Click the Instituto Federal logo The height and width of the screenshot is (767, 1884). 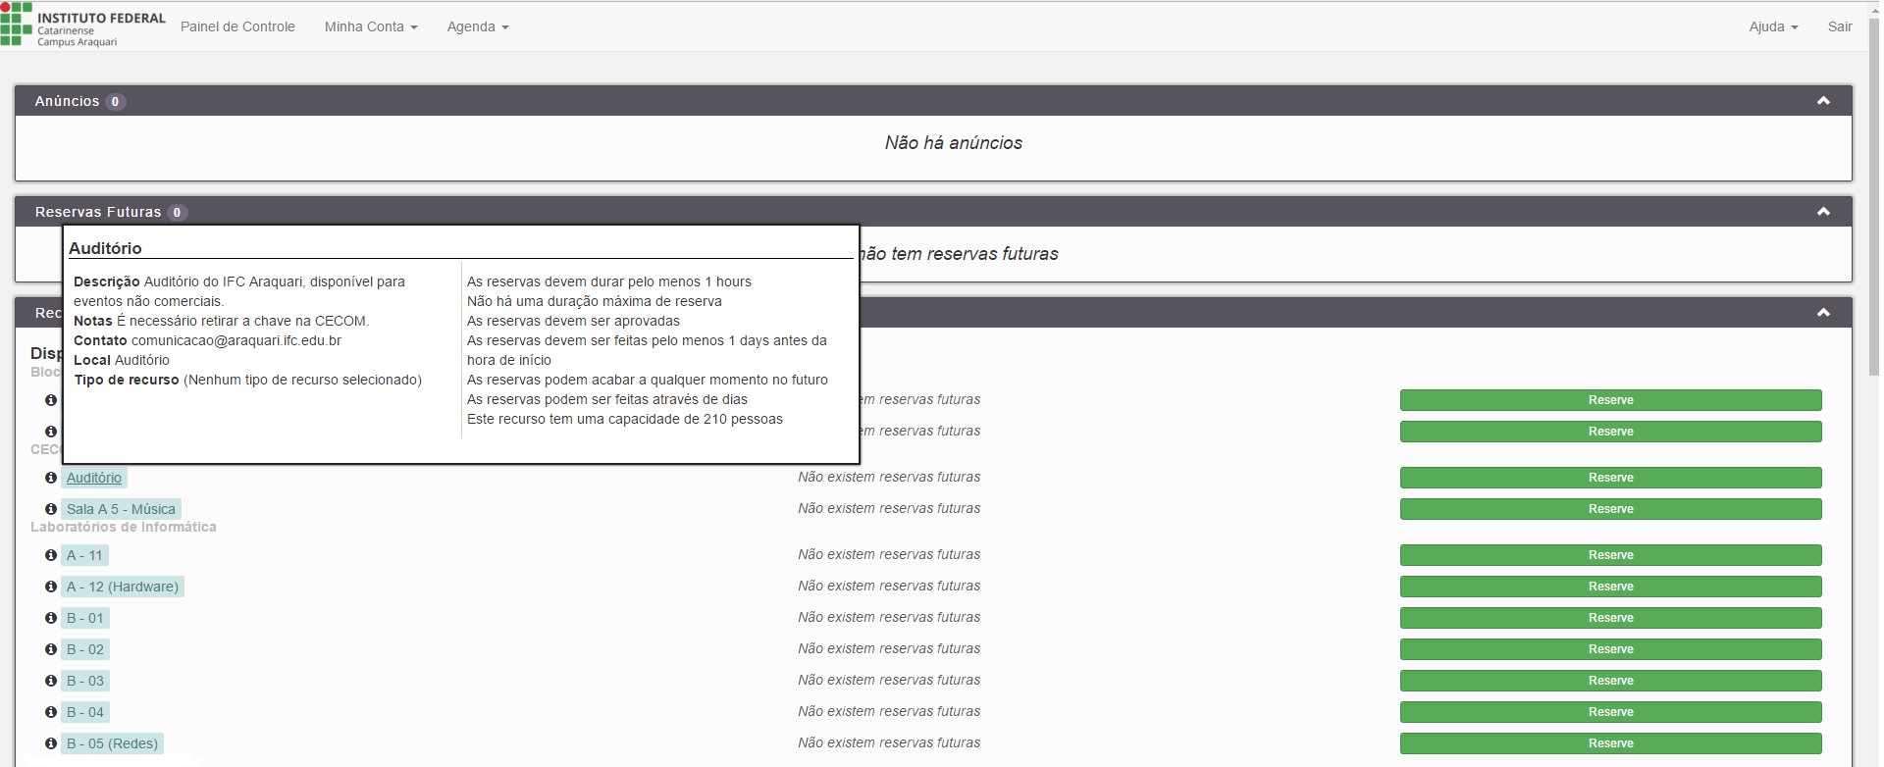(x=82, y=26)
